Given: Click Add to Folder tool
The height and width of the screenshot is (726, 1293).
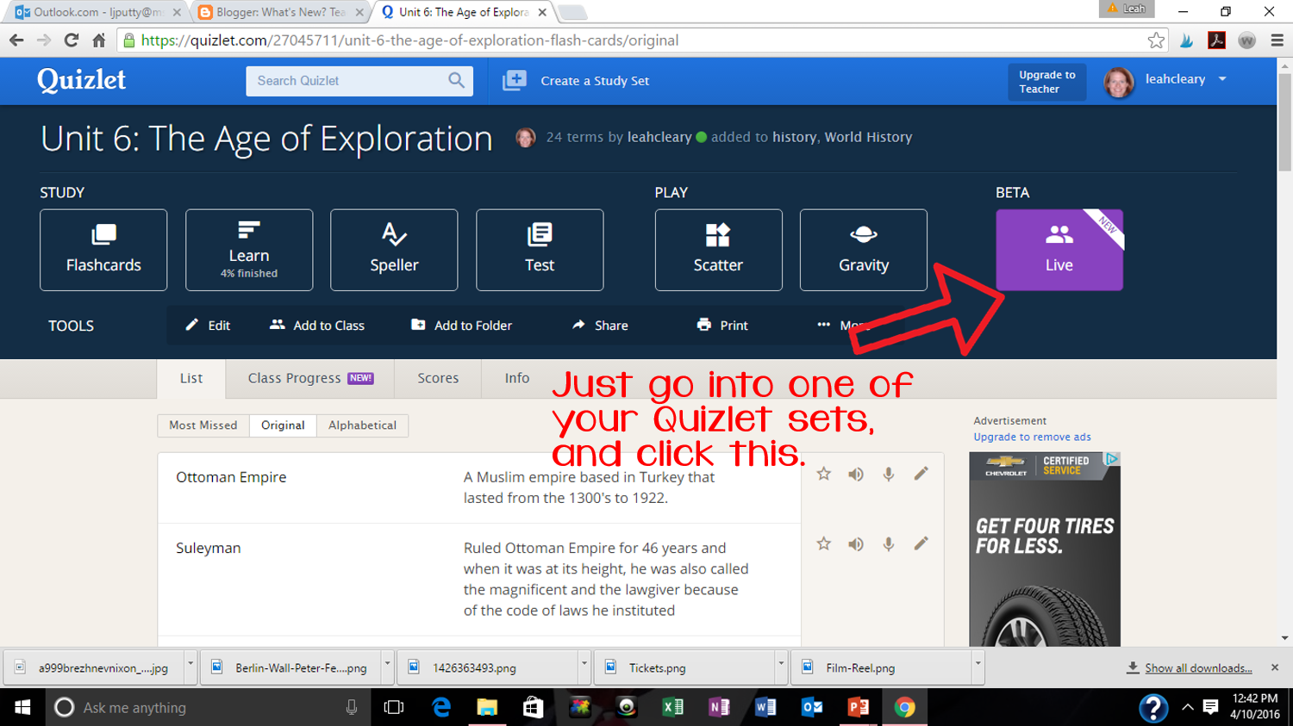Looking at the screenshot, I should point(461,326).
